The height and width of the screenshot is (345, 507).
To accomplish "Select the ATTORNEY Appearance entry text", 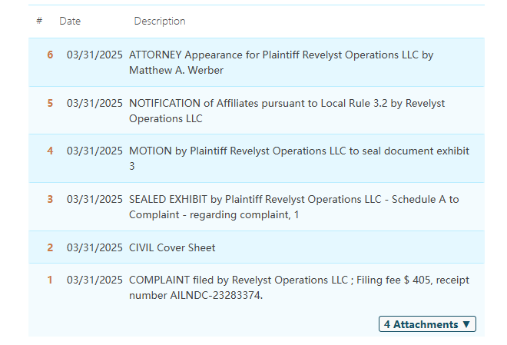I will 281,62.
